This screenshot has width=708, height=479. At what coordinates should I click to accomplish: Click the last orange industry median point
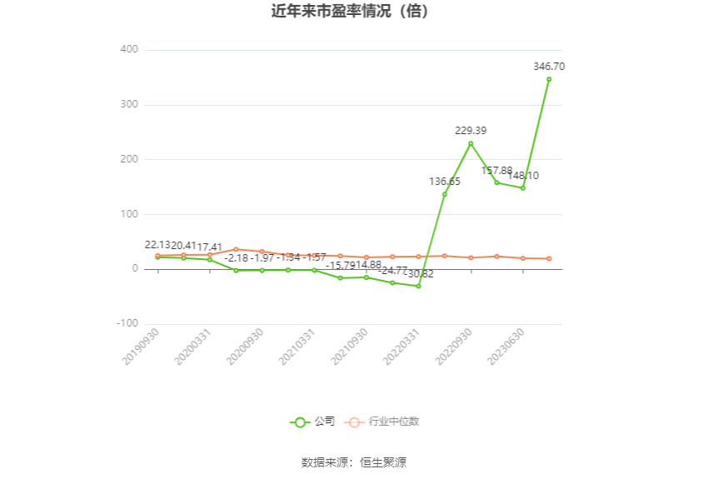[549, 259]
